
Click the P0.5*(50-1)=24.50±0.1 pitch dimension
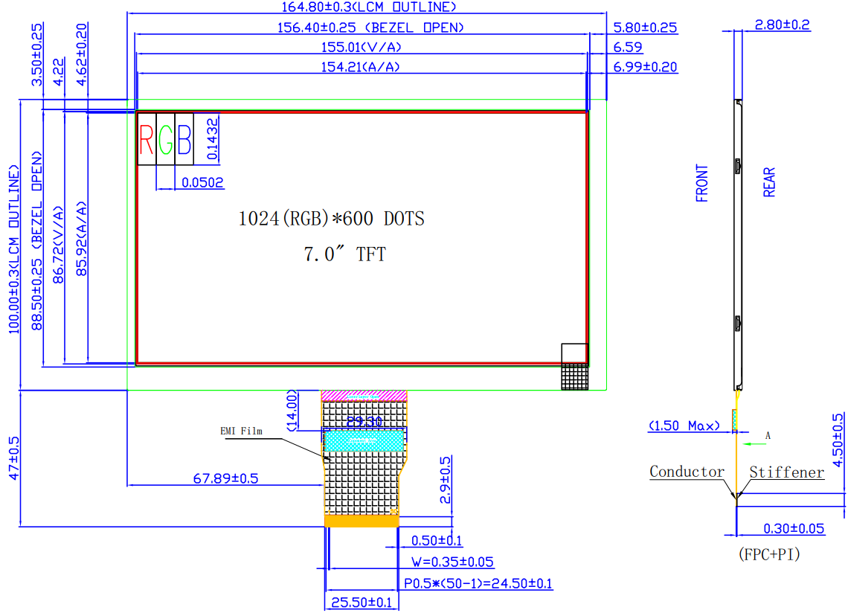pyautogui.click(x=478, y=584)
